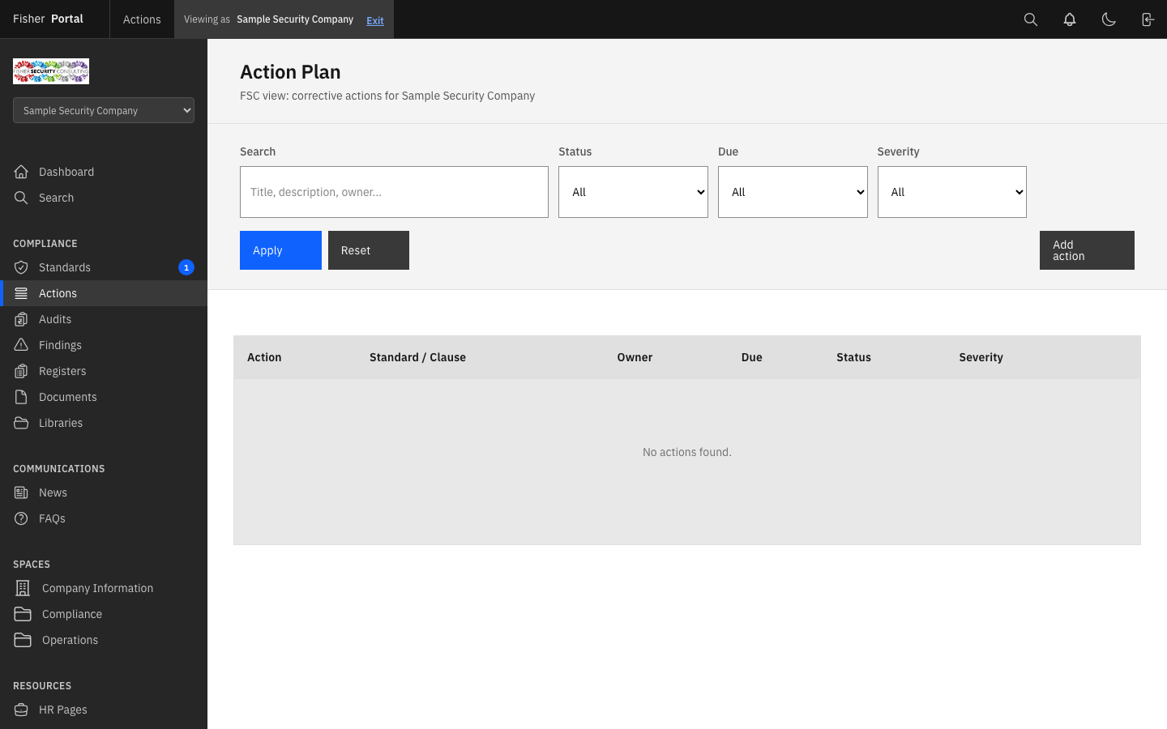Open global search from the top bar
1167x729 pixels.
click(x=1031, y=19)
